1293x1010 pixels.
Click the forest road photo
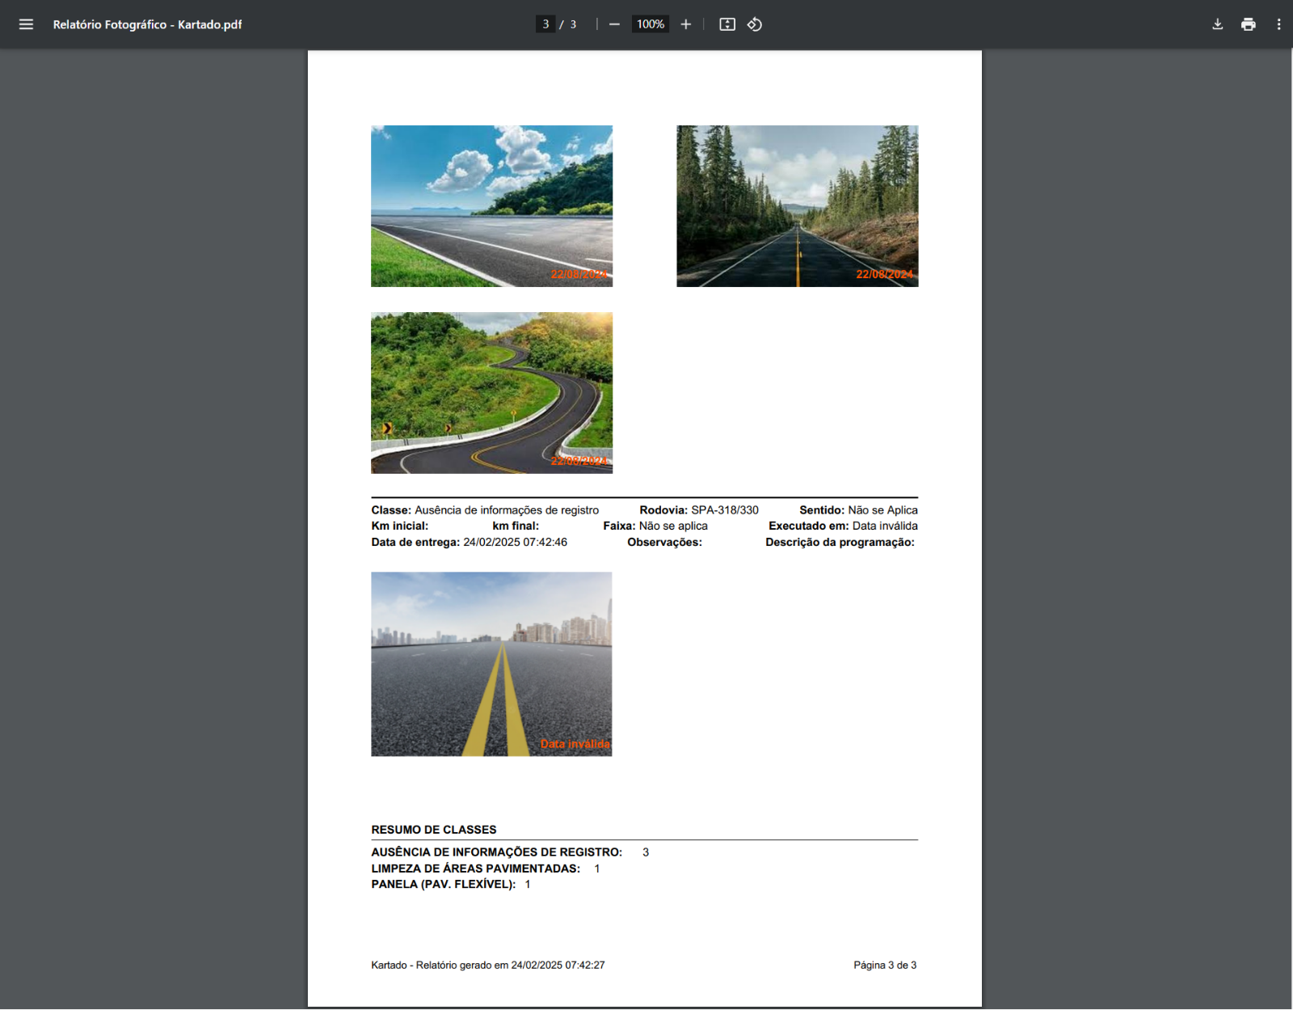(797, 205)
